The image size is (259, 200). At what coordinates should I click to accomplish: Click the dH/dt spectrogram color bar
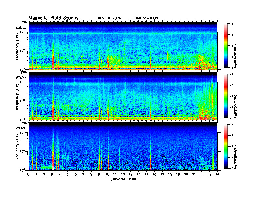[225, 46]
